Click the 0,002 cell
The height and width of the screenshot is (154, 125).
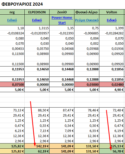pos(87,43)
